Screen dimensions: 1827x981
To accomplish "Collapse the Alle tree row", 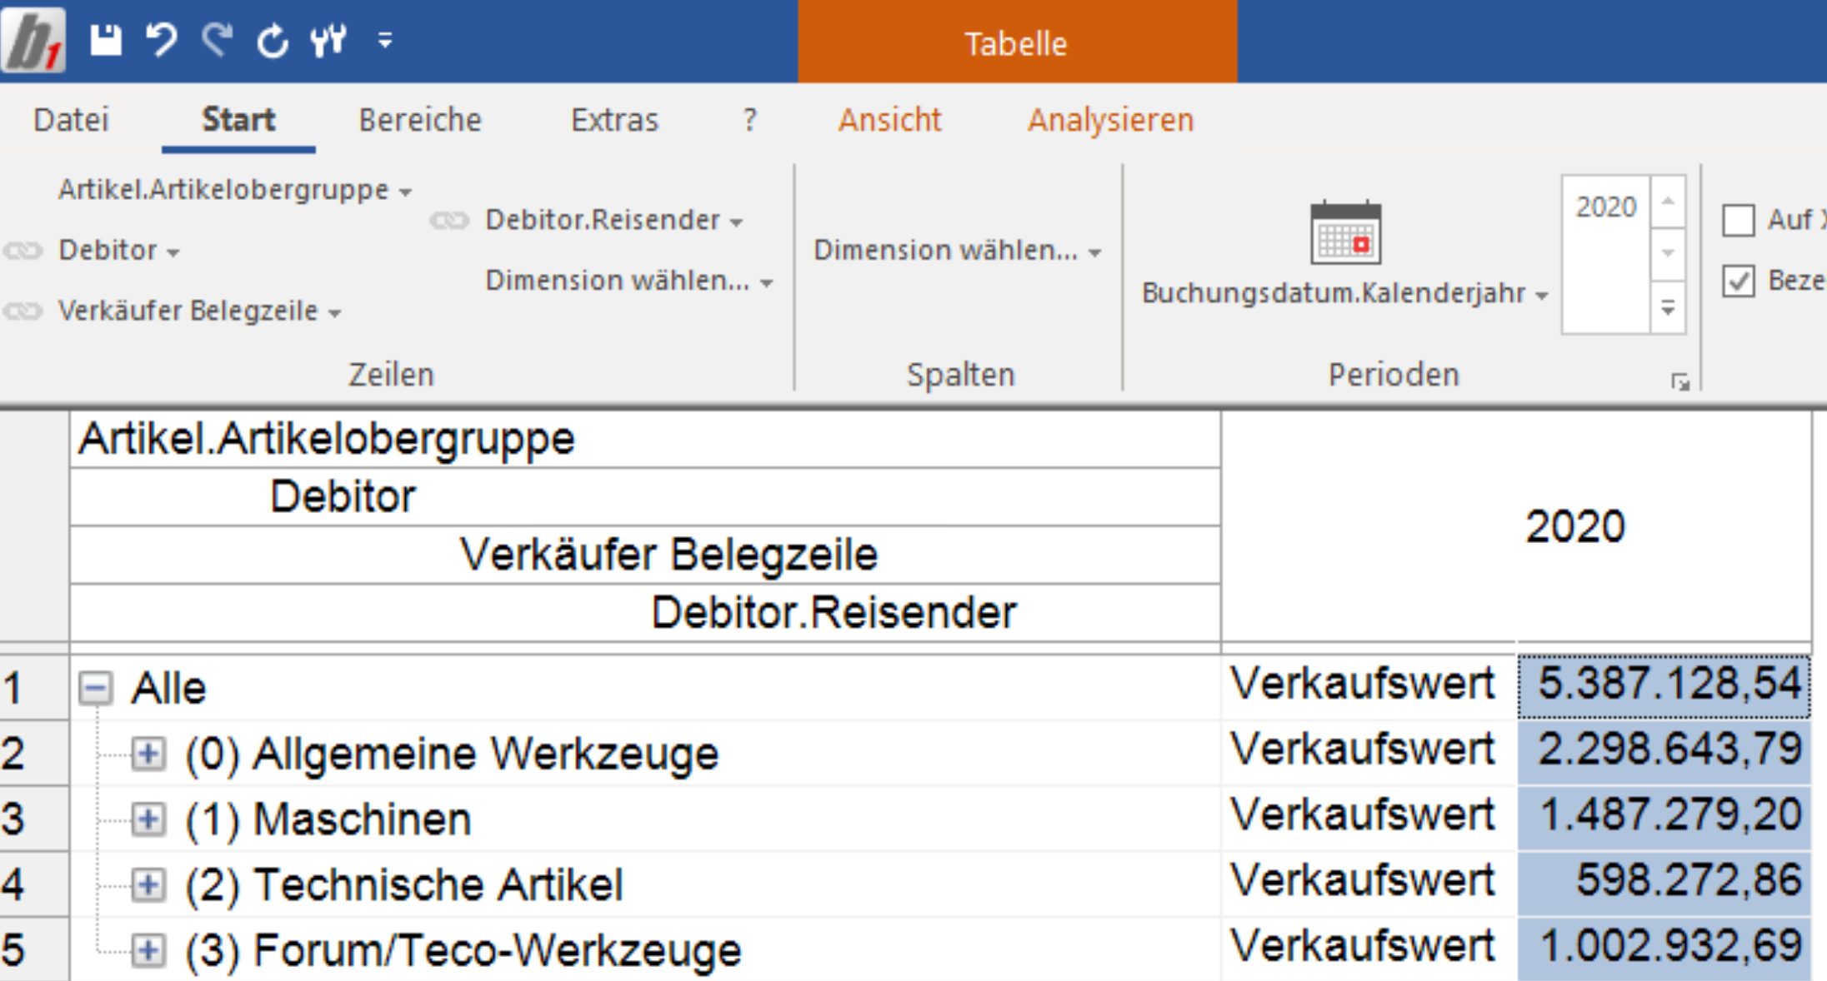I will point(96,688).
